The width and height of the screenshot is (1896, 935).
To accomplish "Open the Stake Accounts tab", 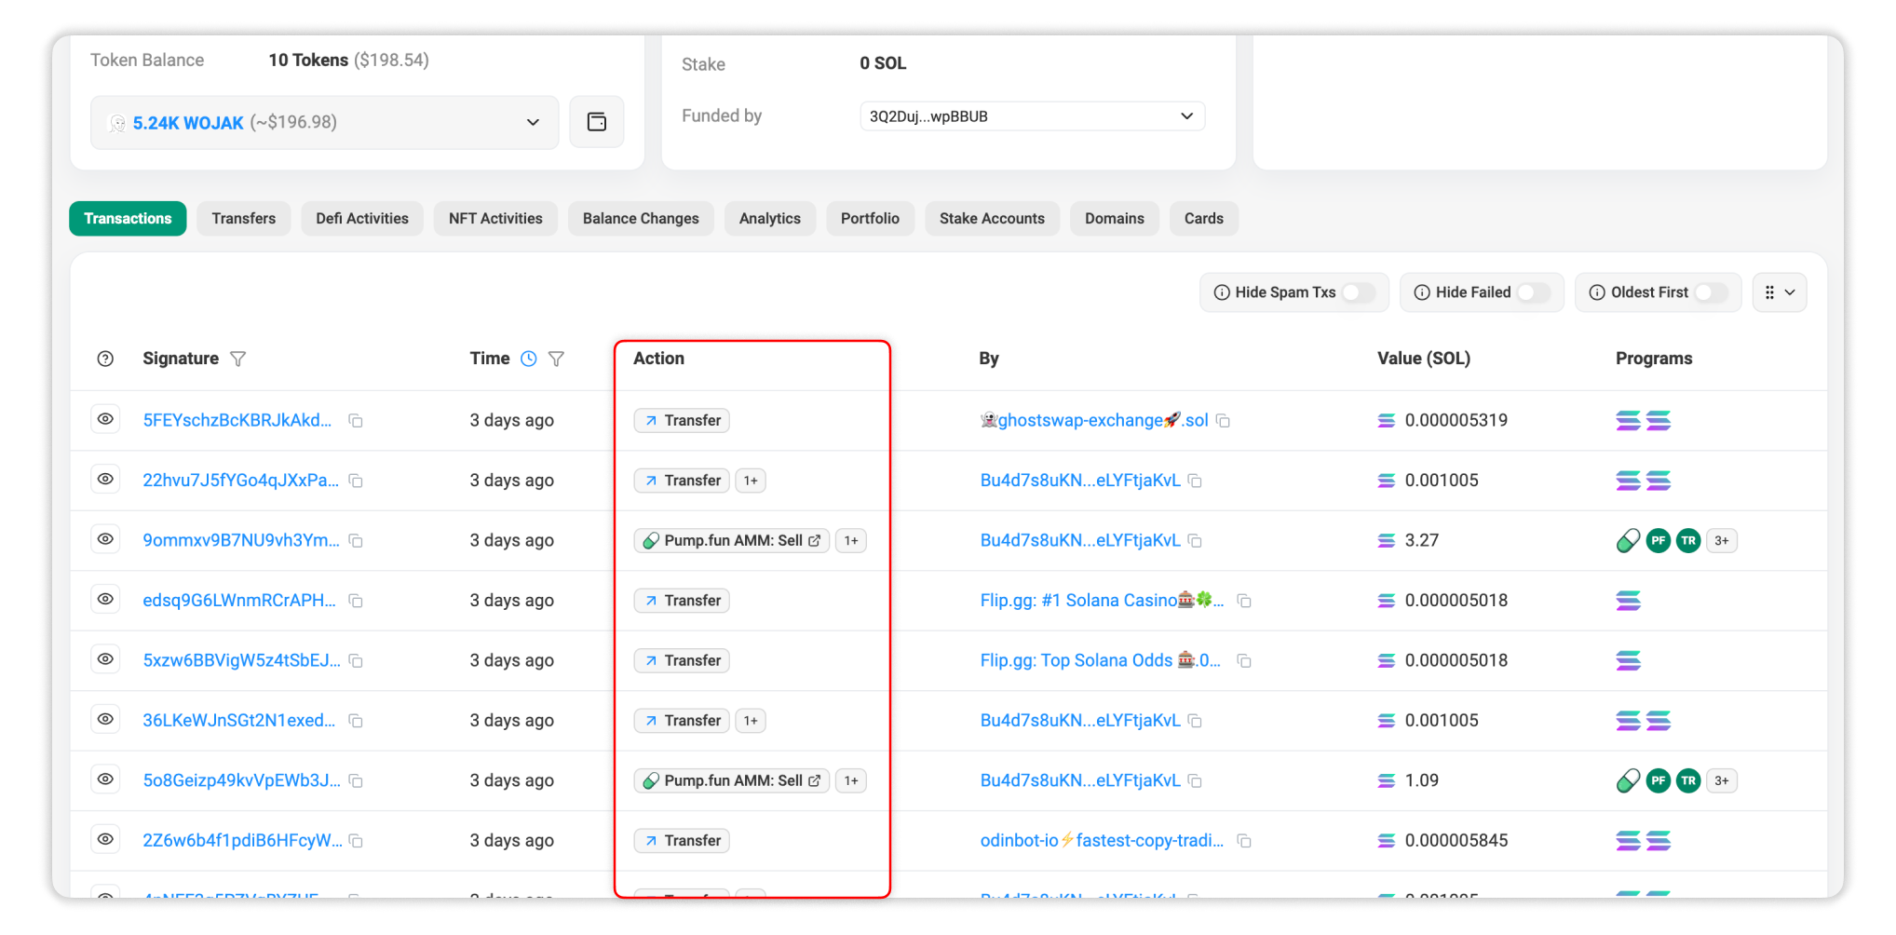I will point(992,218).
